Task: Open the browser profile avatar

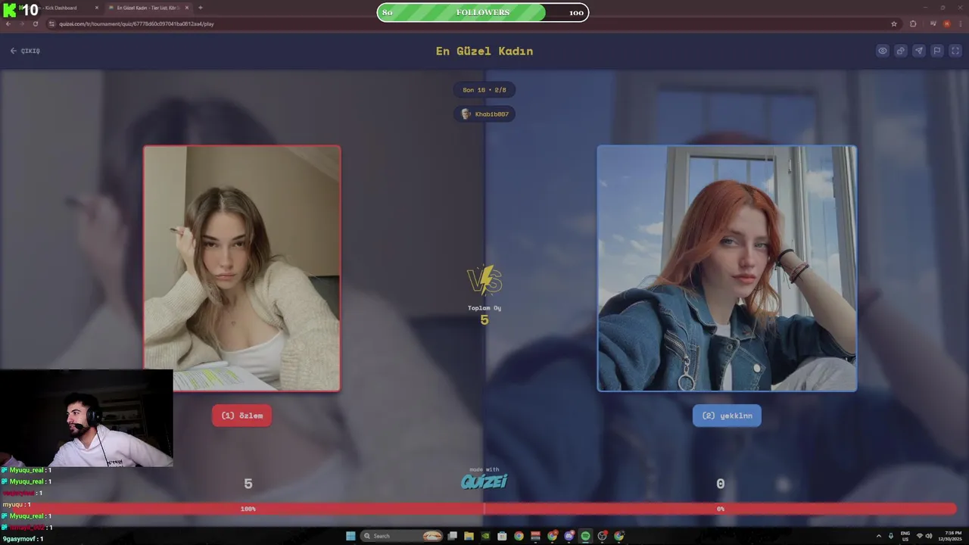Action: tap(946, 23)
